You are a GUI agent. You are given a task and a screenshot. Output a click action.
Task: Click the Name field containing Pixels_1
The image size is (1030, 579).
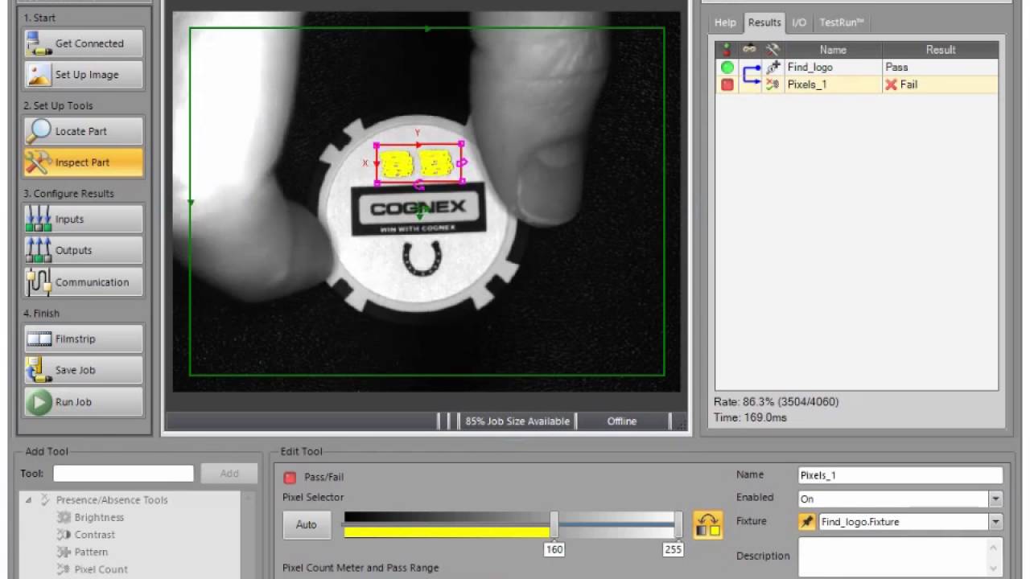900,475
